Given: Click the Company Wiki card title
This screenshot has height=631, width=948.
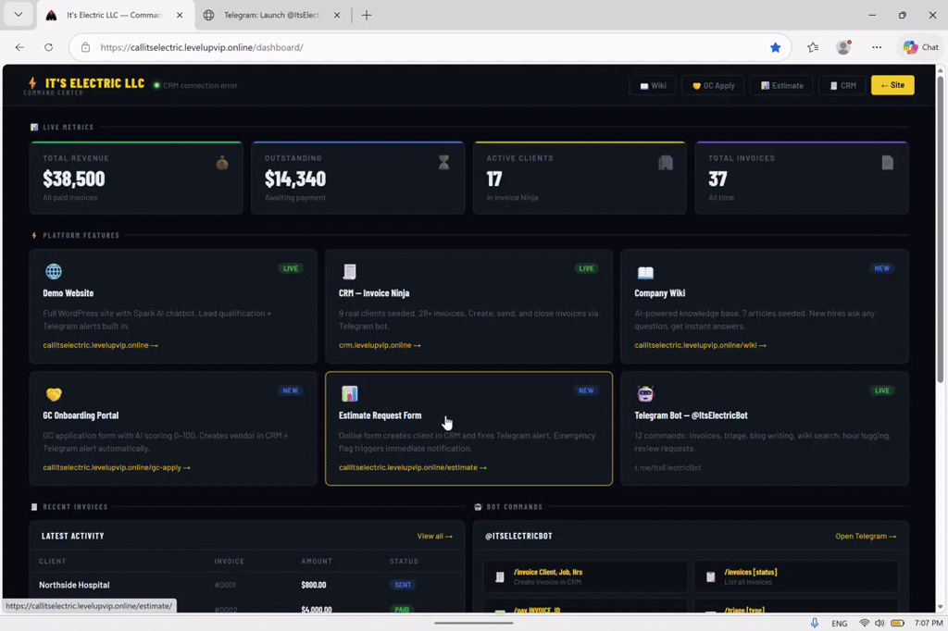Looking at the screenshot, I should pos(659,293).
